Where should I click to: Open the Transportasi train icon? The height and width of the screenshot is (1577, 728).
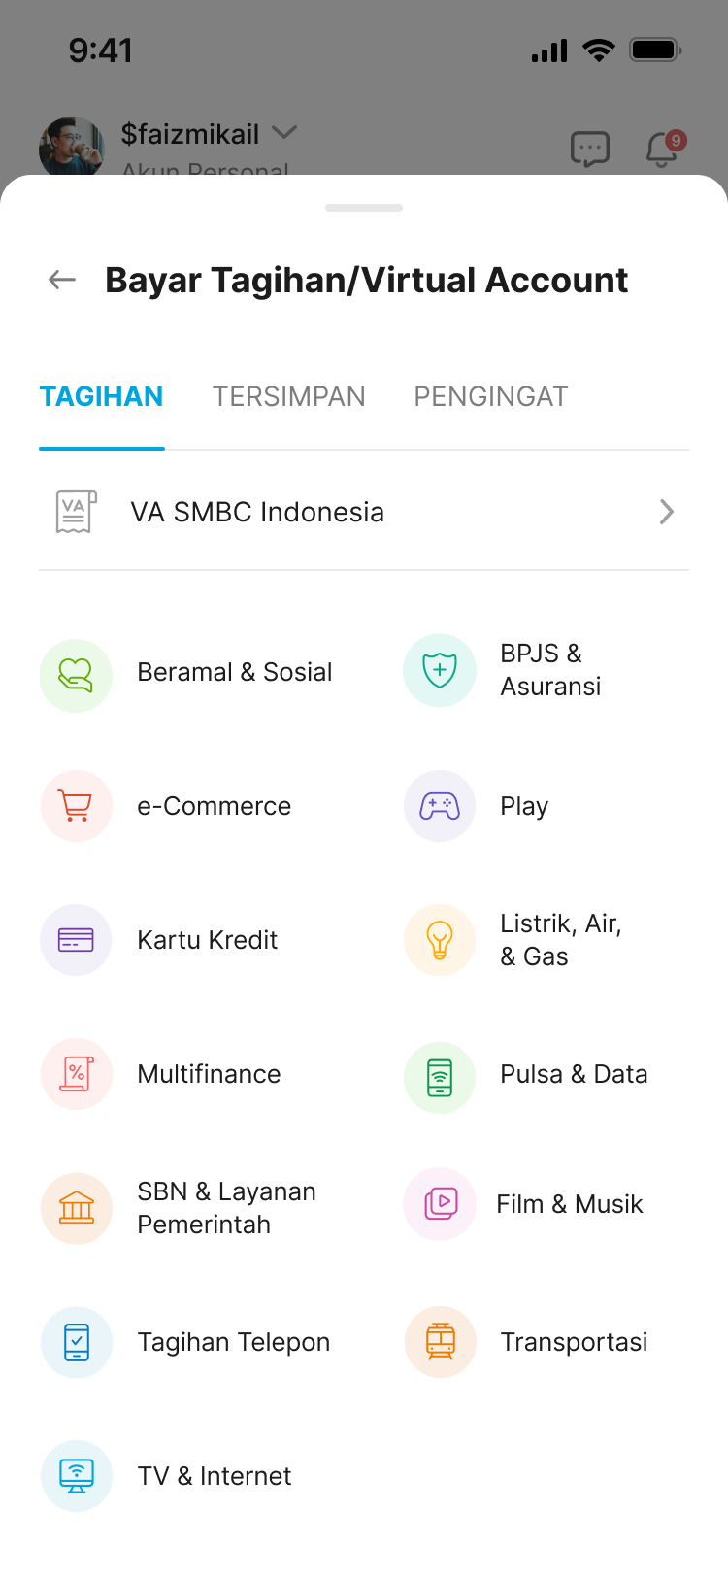pos(440,1342)
